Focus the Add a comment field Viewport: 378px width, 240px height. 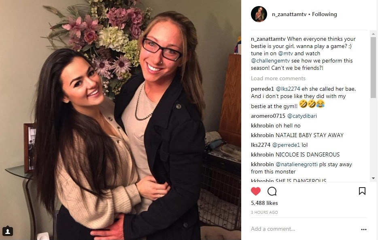(x=304, y=229)
